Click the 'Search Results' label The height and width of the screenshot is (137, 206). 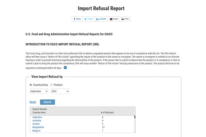(40, 109)
